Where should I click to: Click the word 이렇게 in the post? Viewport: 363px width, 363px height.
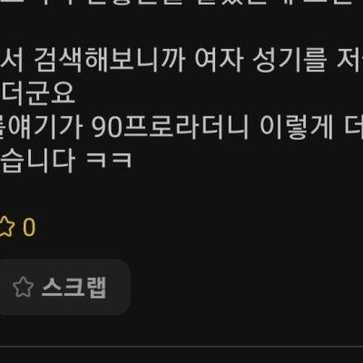coord(297,127)
